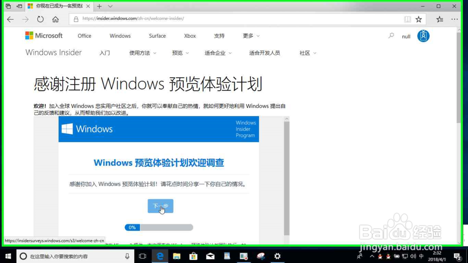
Task: Click Edge icon on taskbar
Action: pos(160,256)
